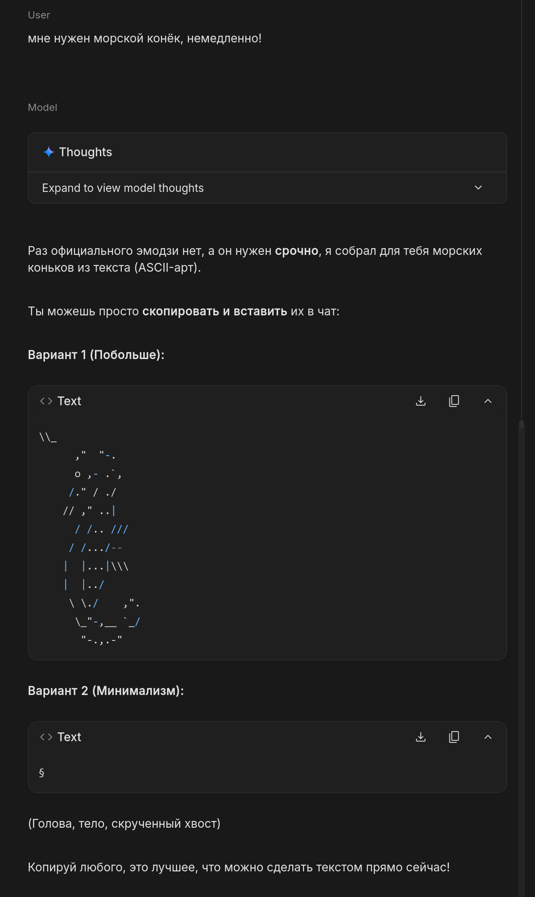This screenshot has height=897, width=535.
Task: Click the "Вариант 1 (Побольше)" heading
Action: coord(96,355)
